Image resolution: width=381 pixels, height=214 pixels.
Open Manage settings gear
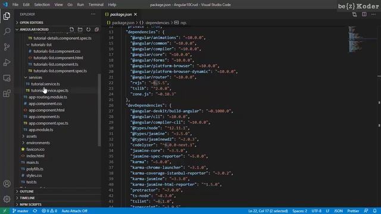(7, 199)
